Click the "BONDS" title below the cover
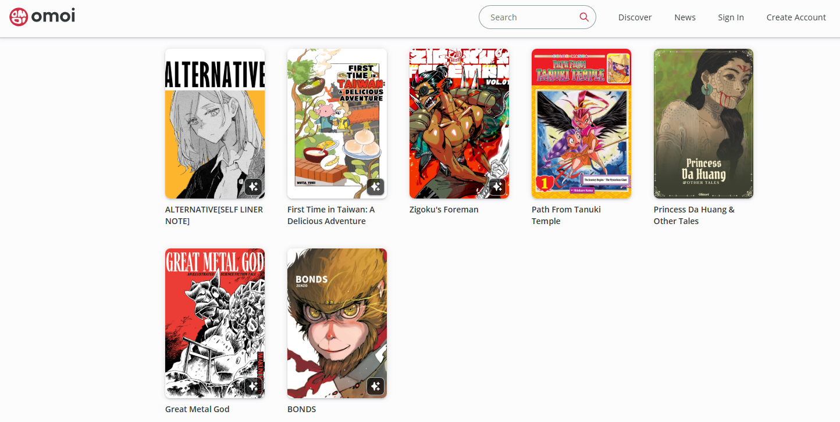The height and width of the screenshot is (422, 840). tap(301, 409)
